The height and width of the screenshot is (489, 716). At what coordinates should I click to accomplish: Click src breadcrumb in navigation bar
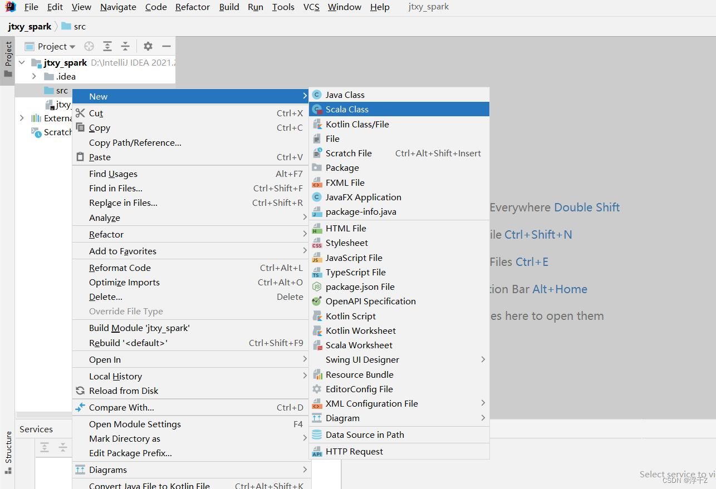73,26
